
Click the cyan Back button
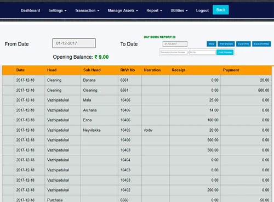221,10
